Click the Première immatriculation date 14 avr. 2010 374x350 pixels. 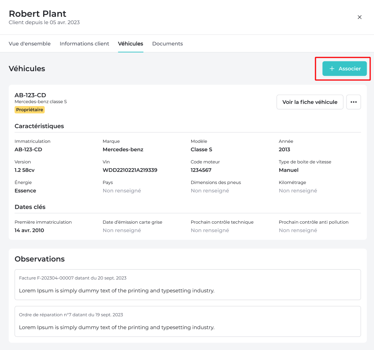[x=29, y=230]
